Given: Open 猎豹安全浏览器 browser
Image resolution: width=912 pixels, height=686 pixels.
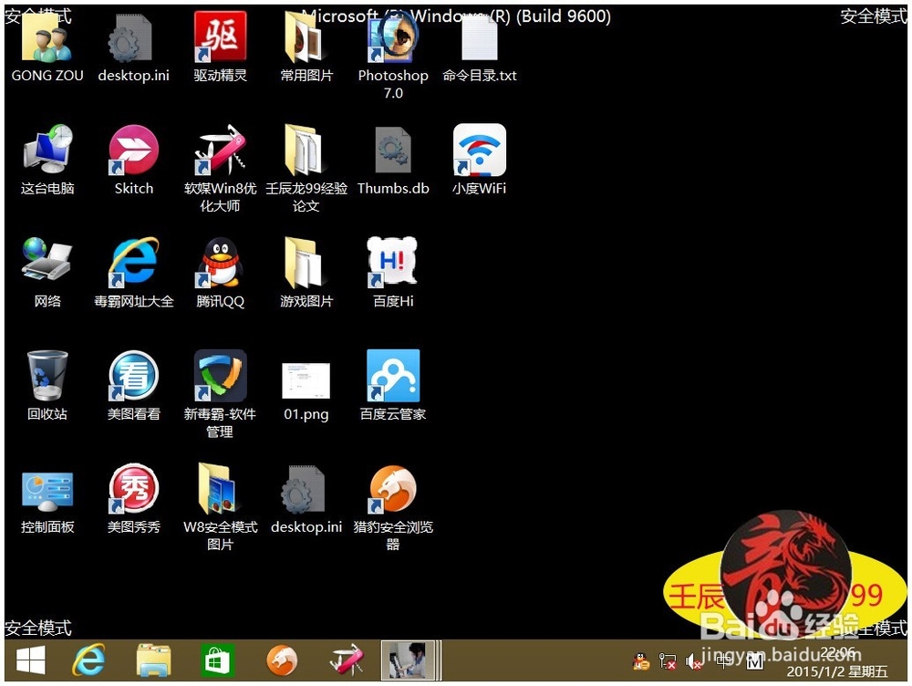Looking at the screenshot, I should pyautogui.click(x=392, y=488).
